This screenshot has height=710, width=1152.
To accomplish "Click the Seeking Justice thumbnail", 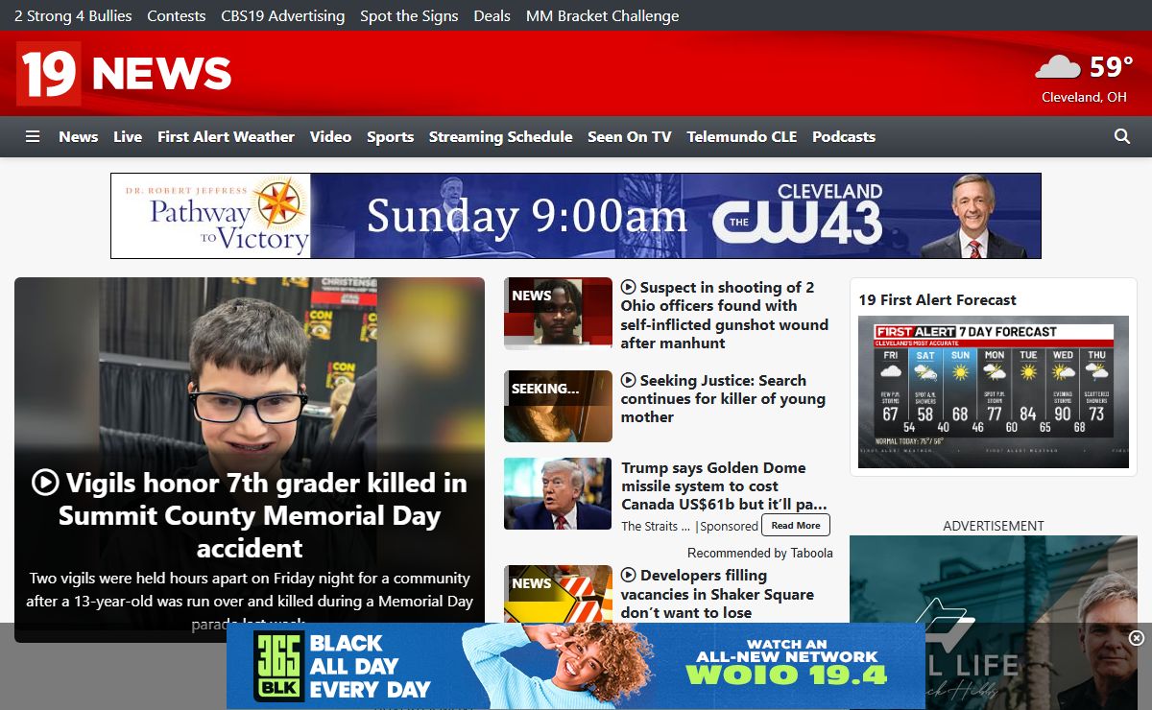I will pyautogui.click(x=558, y=406).
